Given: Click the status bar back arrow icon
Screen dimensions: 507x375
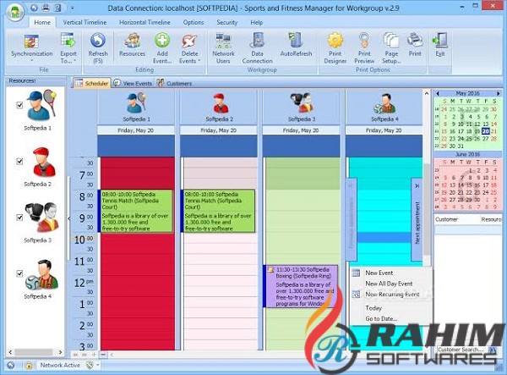Looking at the screenshot, I should [11, 366].
